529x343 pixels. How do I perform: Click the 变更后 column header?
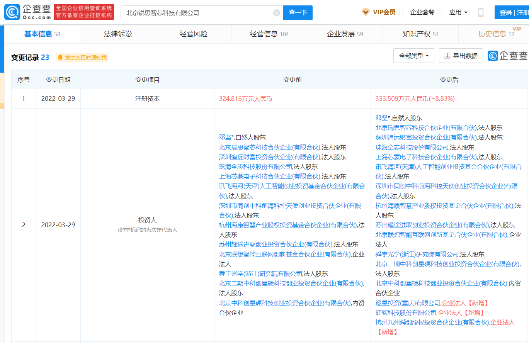pos(449,80)
